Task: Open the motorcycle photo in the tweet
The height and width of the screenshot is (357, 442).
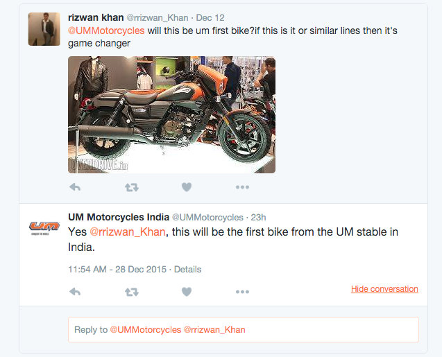Action: coord(171,114)
